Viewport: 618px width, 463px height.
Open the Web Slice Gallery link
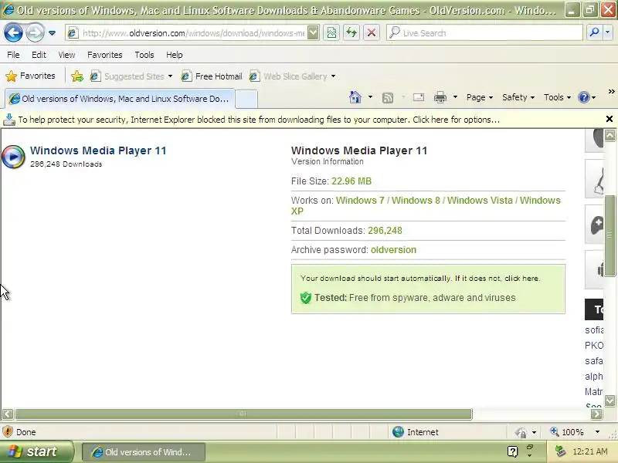point(288,76)
